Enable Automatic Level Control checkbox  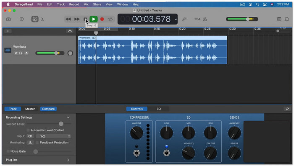pyautogui.click(x=28, y=130)
